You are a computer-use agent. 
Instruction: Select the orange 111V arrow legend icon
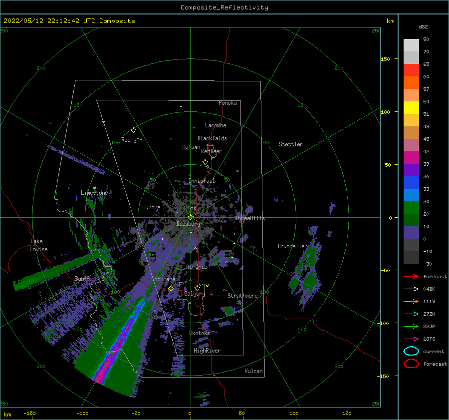[x=411, y=301]
